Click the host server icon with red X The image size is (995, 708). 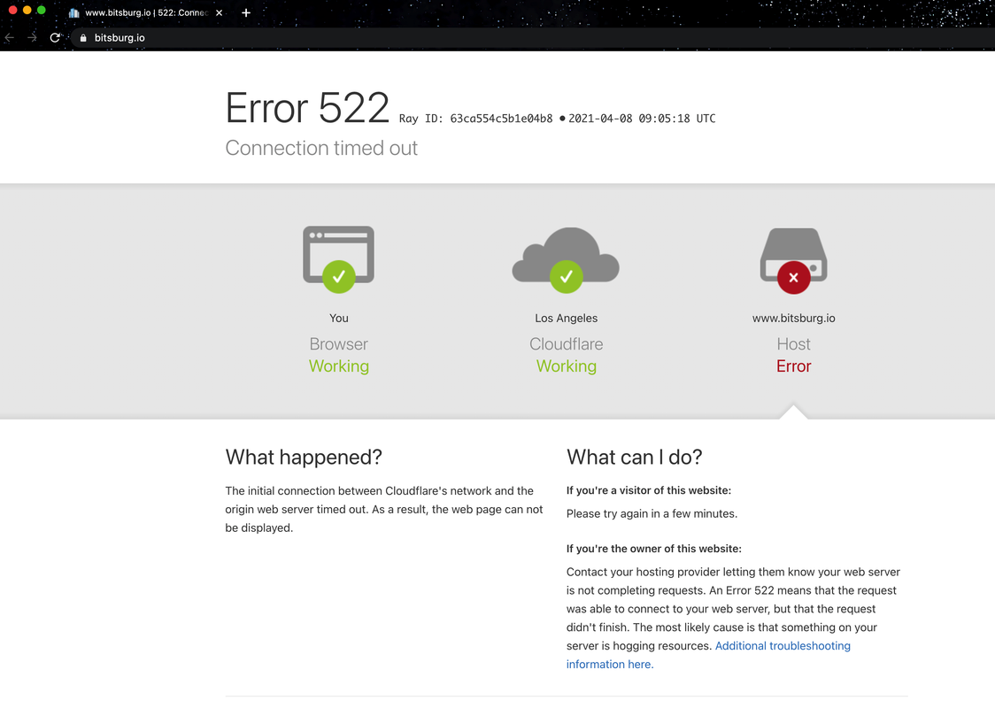point(794,261)
